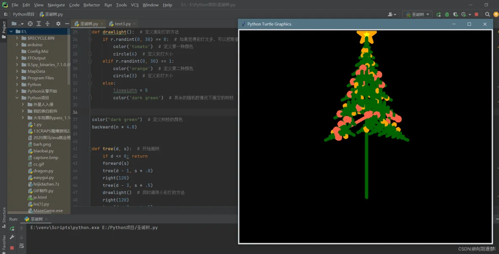499x254 pixels.
Task: Click the Expand All icon in the Project panel
Action: pos(38,24)
